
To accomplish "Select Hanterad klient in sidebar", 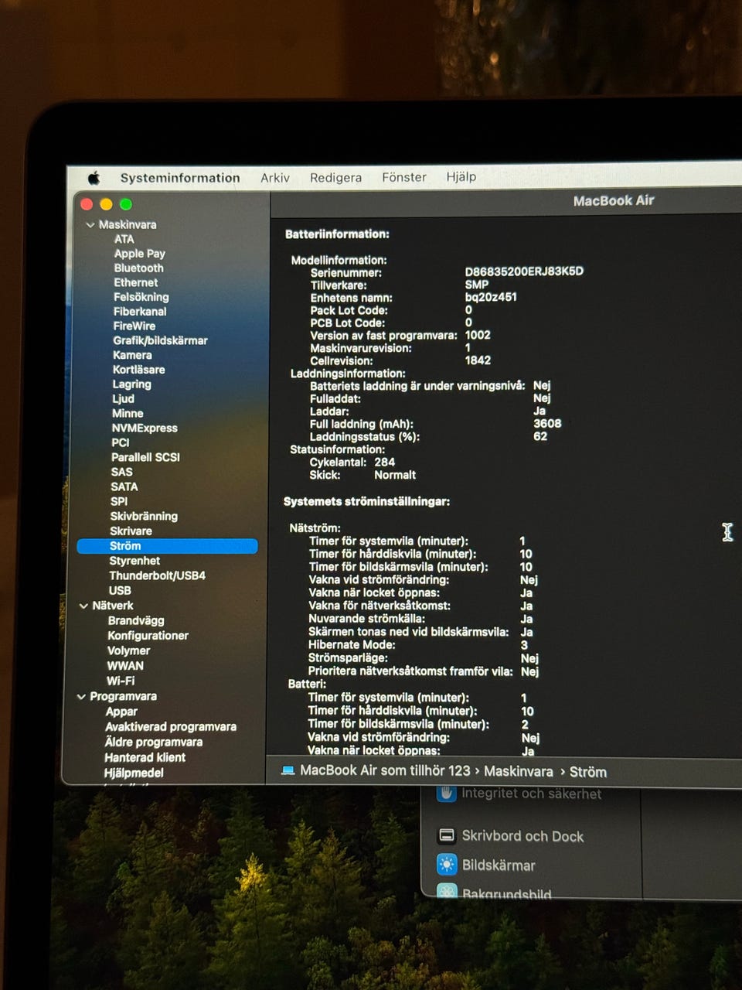I will 145,757.
